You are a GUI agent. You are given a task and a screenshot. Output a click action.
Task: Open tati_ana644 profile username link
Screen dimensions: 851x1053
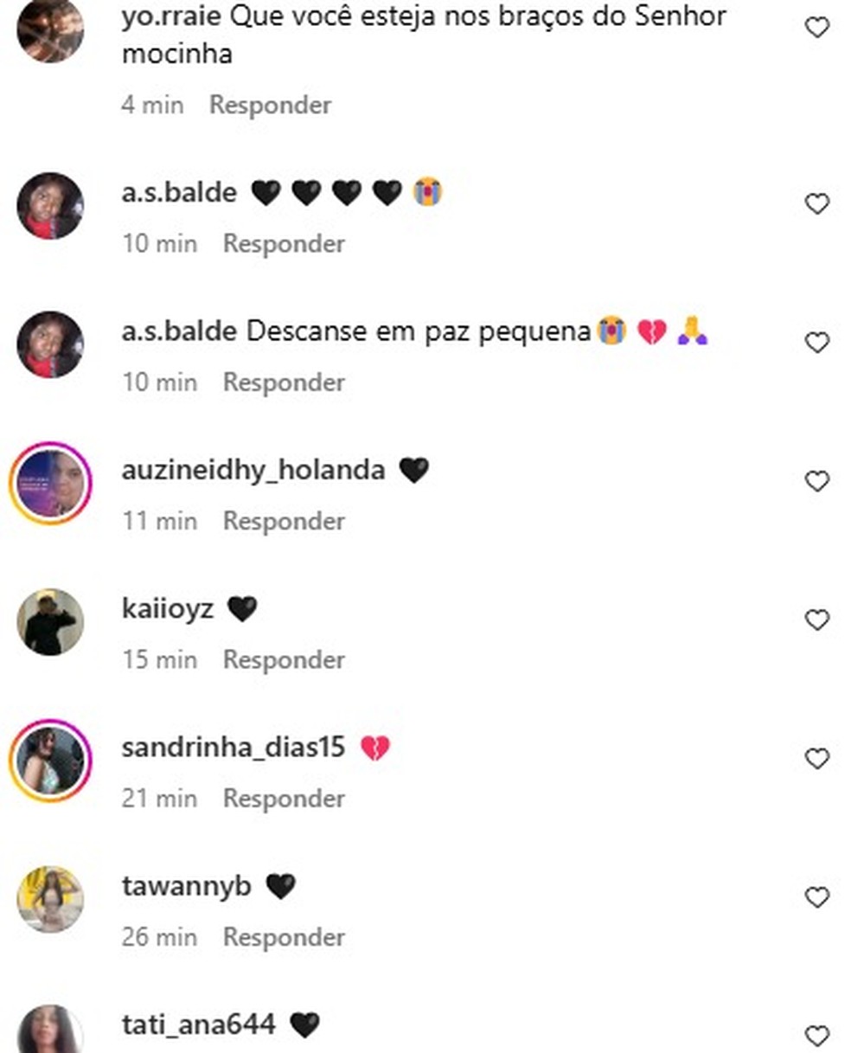[199, 1025]
